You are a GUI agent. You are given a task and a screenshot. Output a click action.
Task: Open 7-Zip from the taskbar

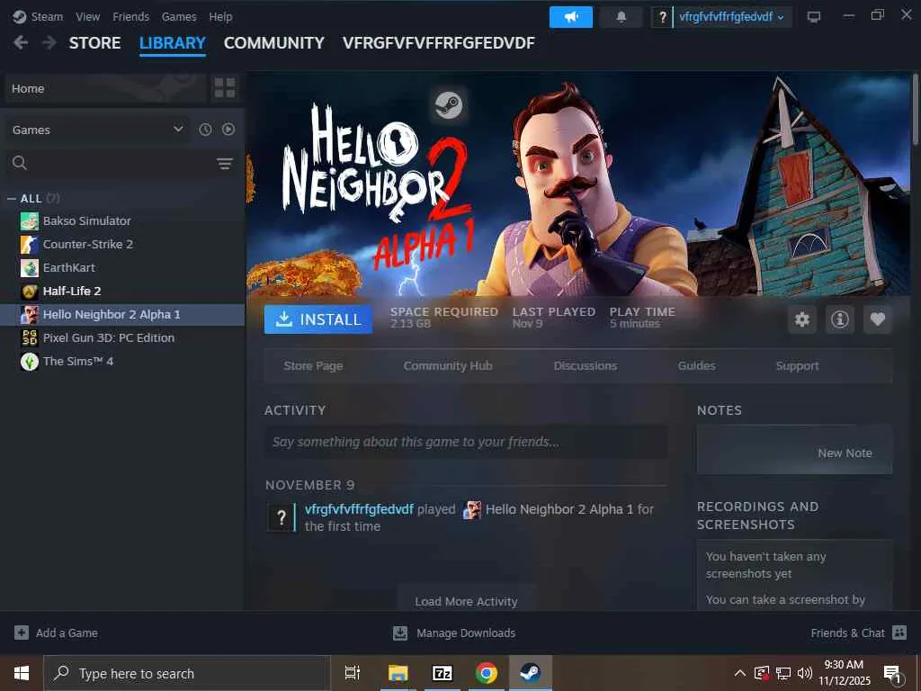click(443, 673)
